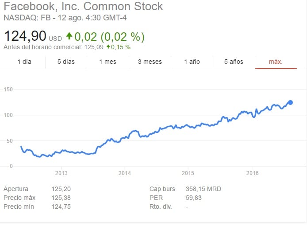Click the 2013 label on the time axis
The image size is (307, 226).
point(61,173)
